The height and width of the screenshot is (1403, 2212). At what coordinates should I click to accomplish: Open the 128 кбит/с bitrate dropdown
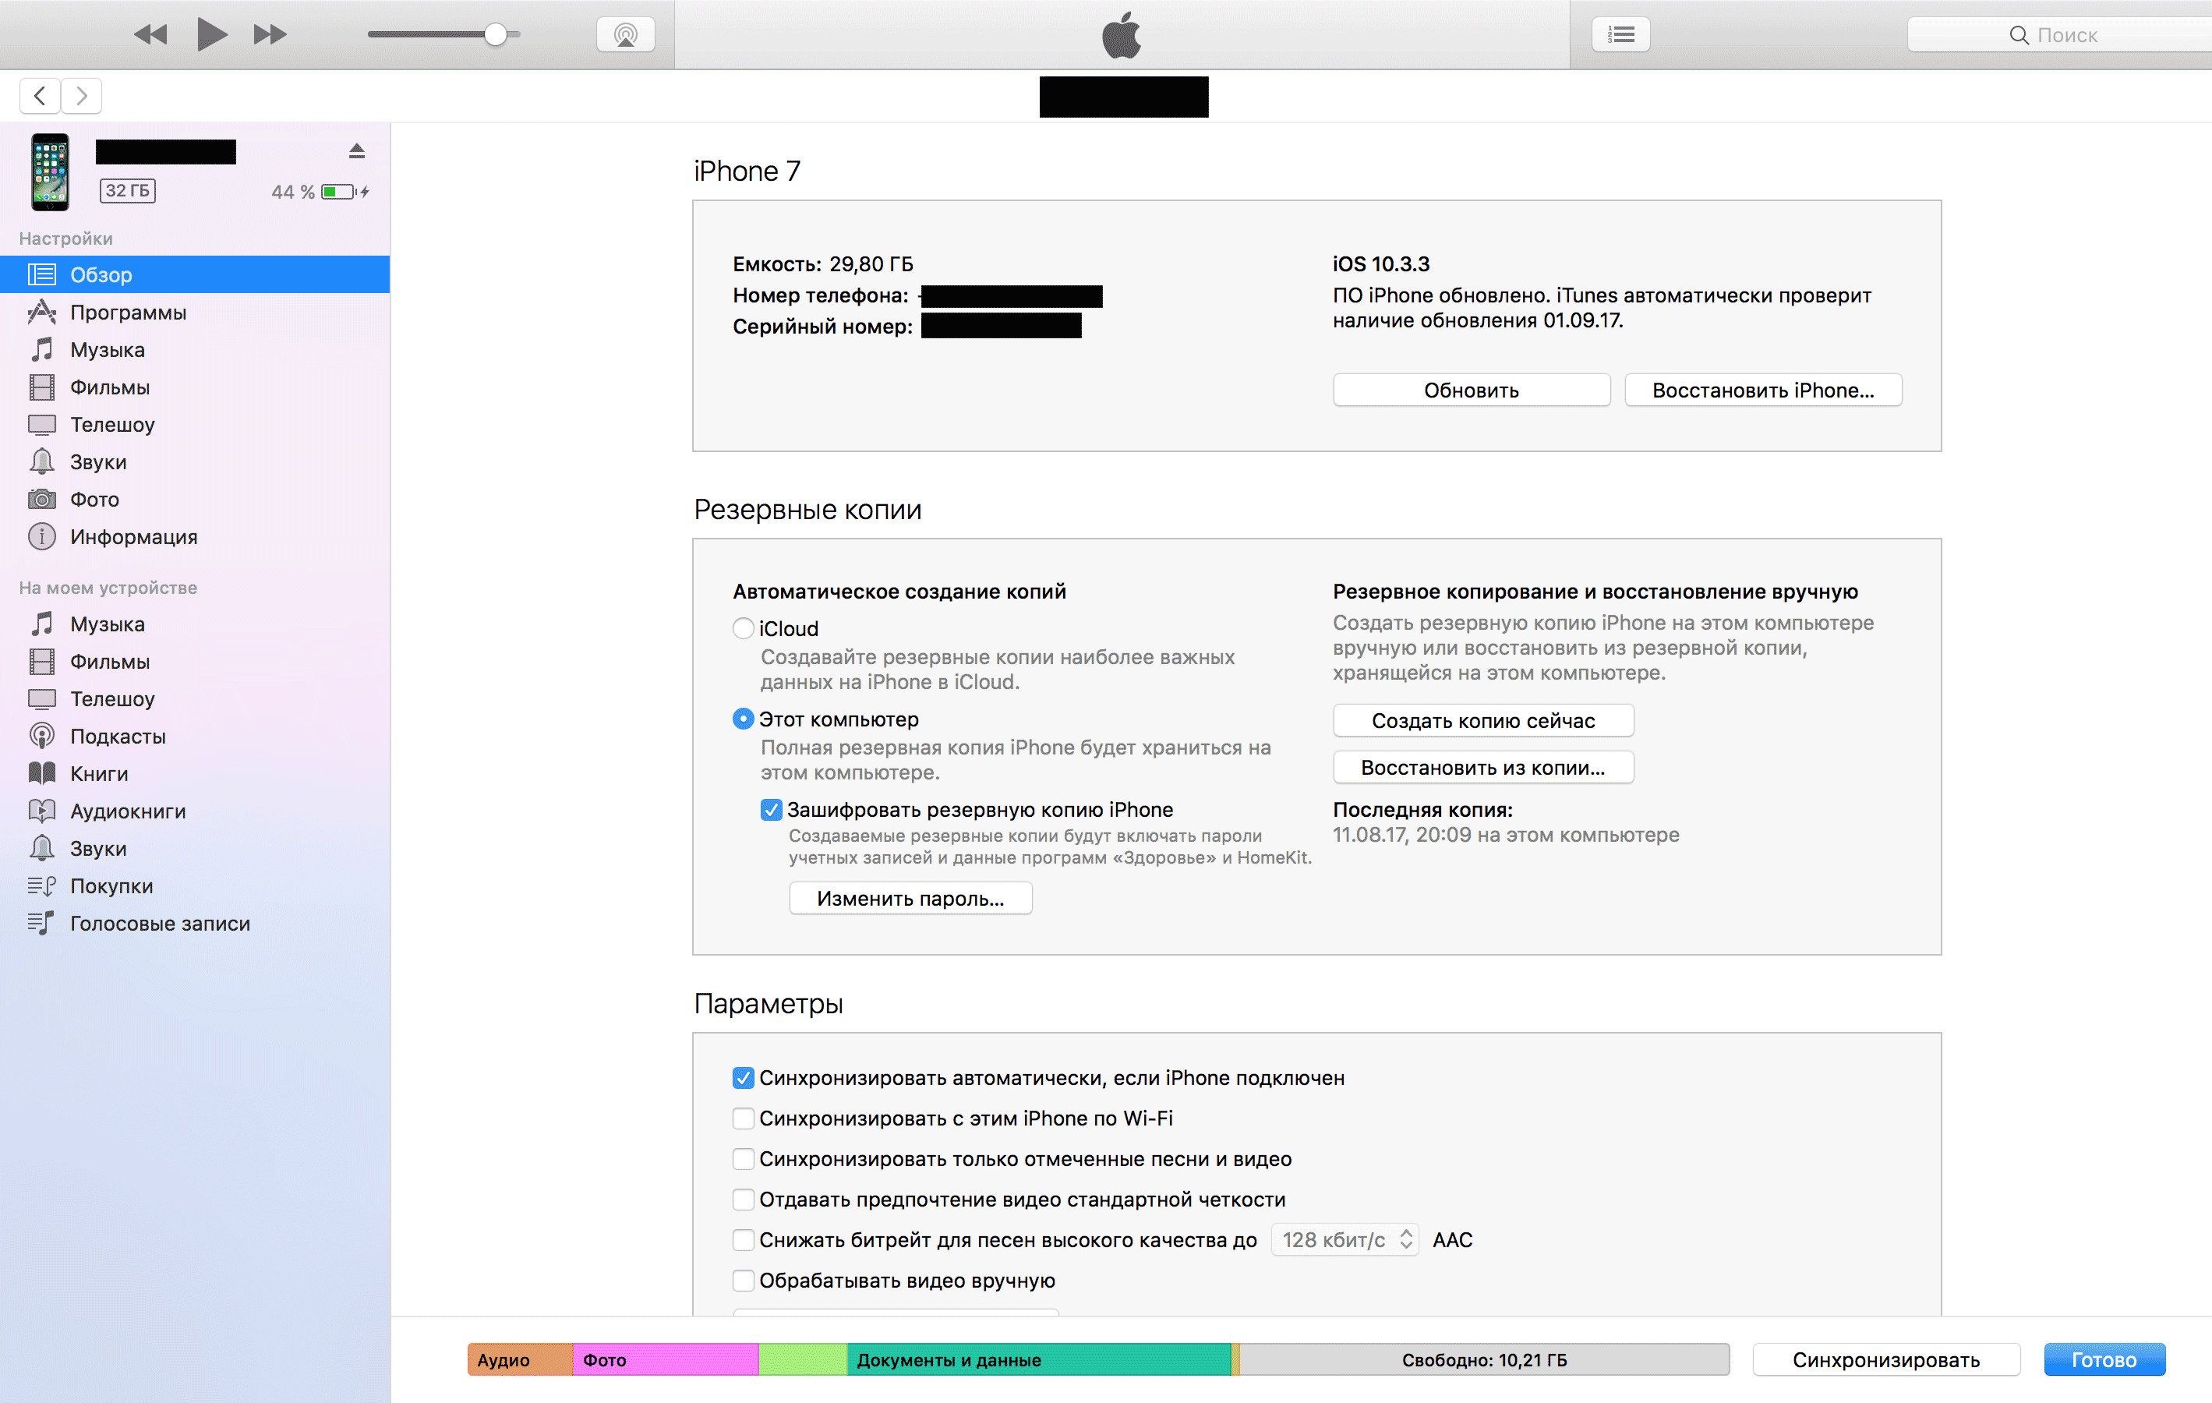point(1345,1239)
